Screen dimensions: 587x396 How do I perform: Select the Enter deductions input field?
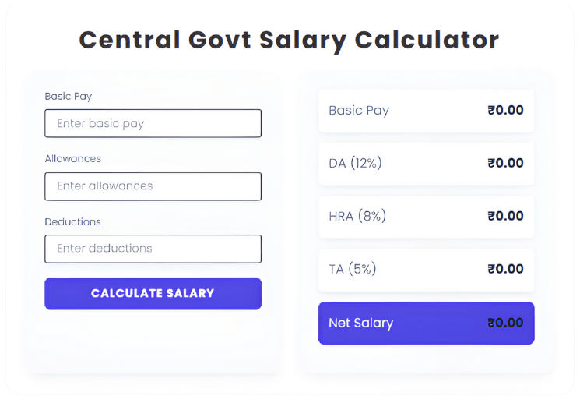[x=153, y=249]
